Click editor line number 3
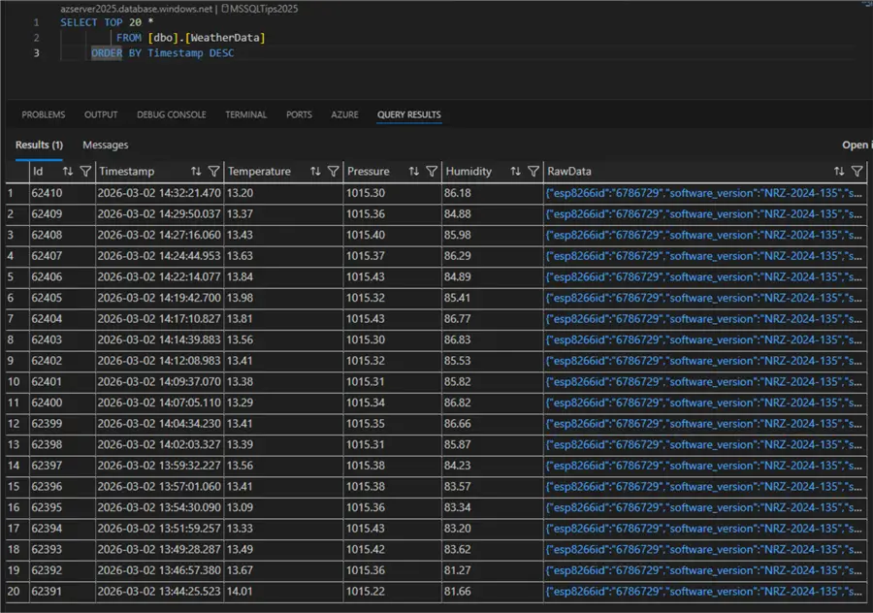This screenshot has width=873, height=613. [x=36, y=53]
